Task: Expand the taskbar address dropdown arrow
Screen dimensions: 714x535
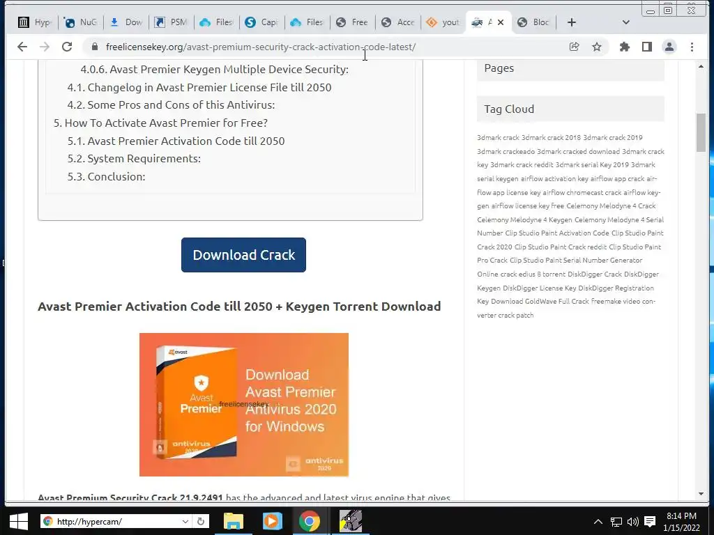Action: 185,521
